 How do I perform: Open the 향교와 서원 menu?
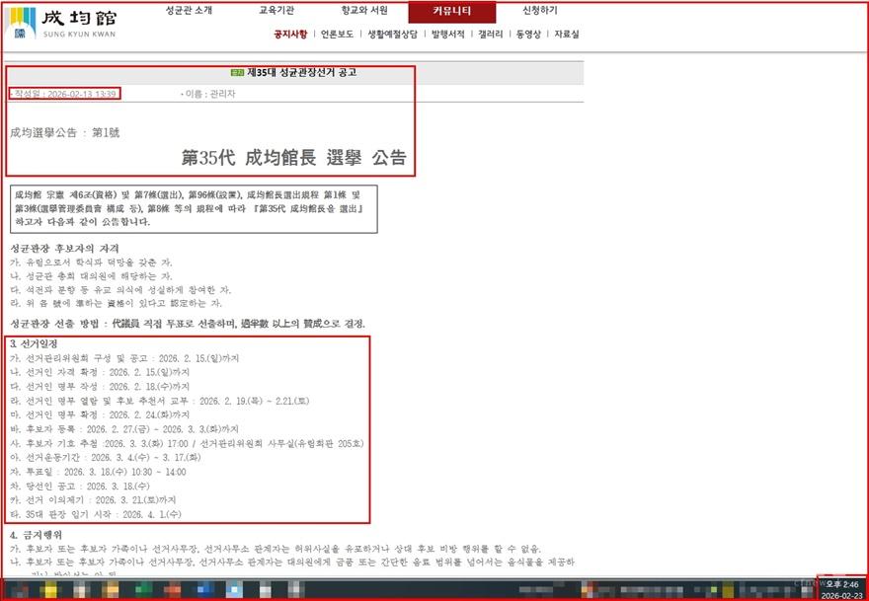(x=364, y=11)
